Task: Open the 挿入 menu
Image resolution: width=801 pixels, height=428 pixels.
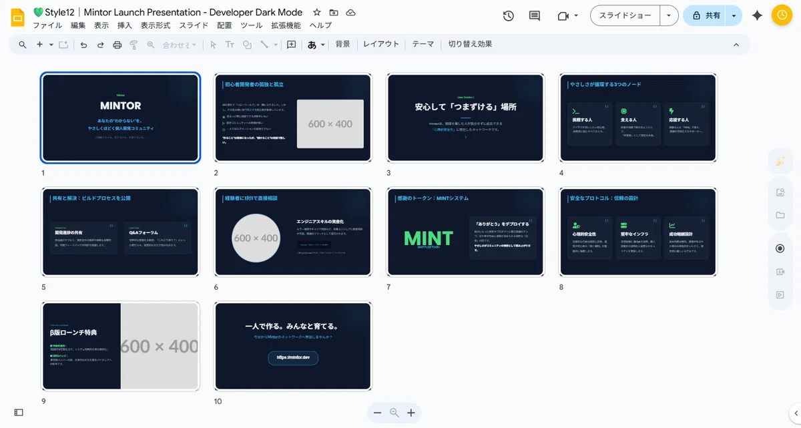Action: (125, 25)
